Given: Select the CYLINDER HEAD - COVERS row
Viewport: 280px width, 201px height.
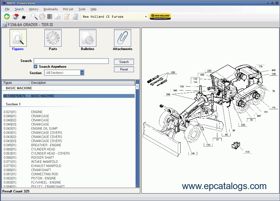Looking at the screenshot, I should pos(69,153).
